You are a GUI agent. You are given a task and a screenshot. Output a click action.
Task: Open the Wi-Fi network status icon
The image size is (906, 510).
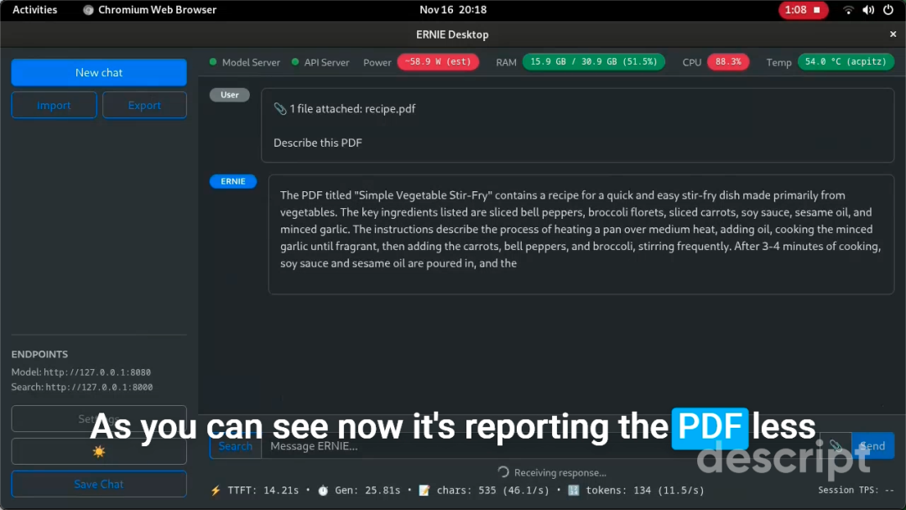point(848,10)
